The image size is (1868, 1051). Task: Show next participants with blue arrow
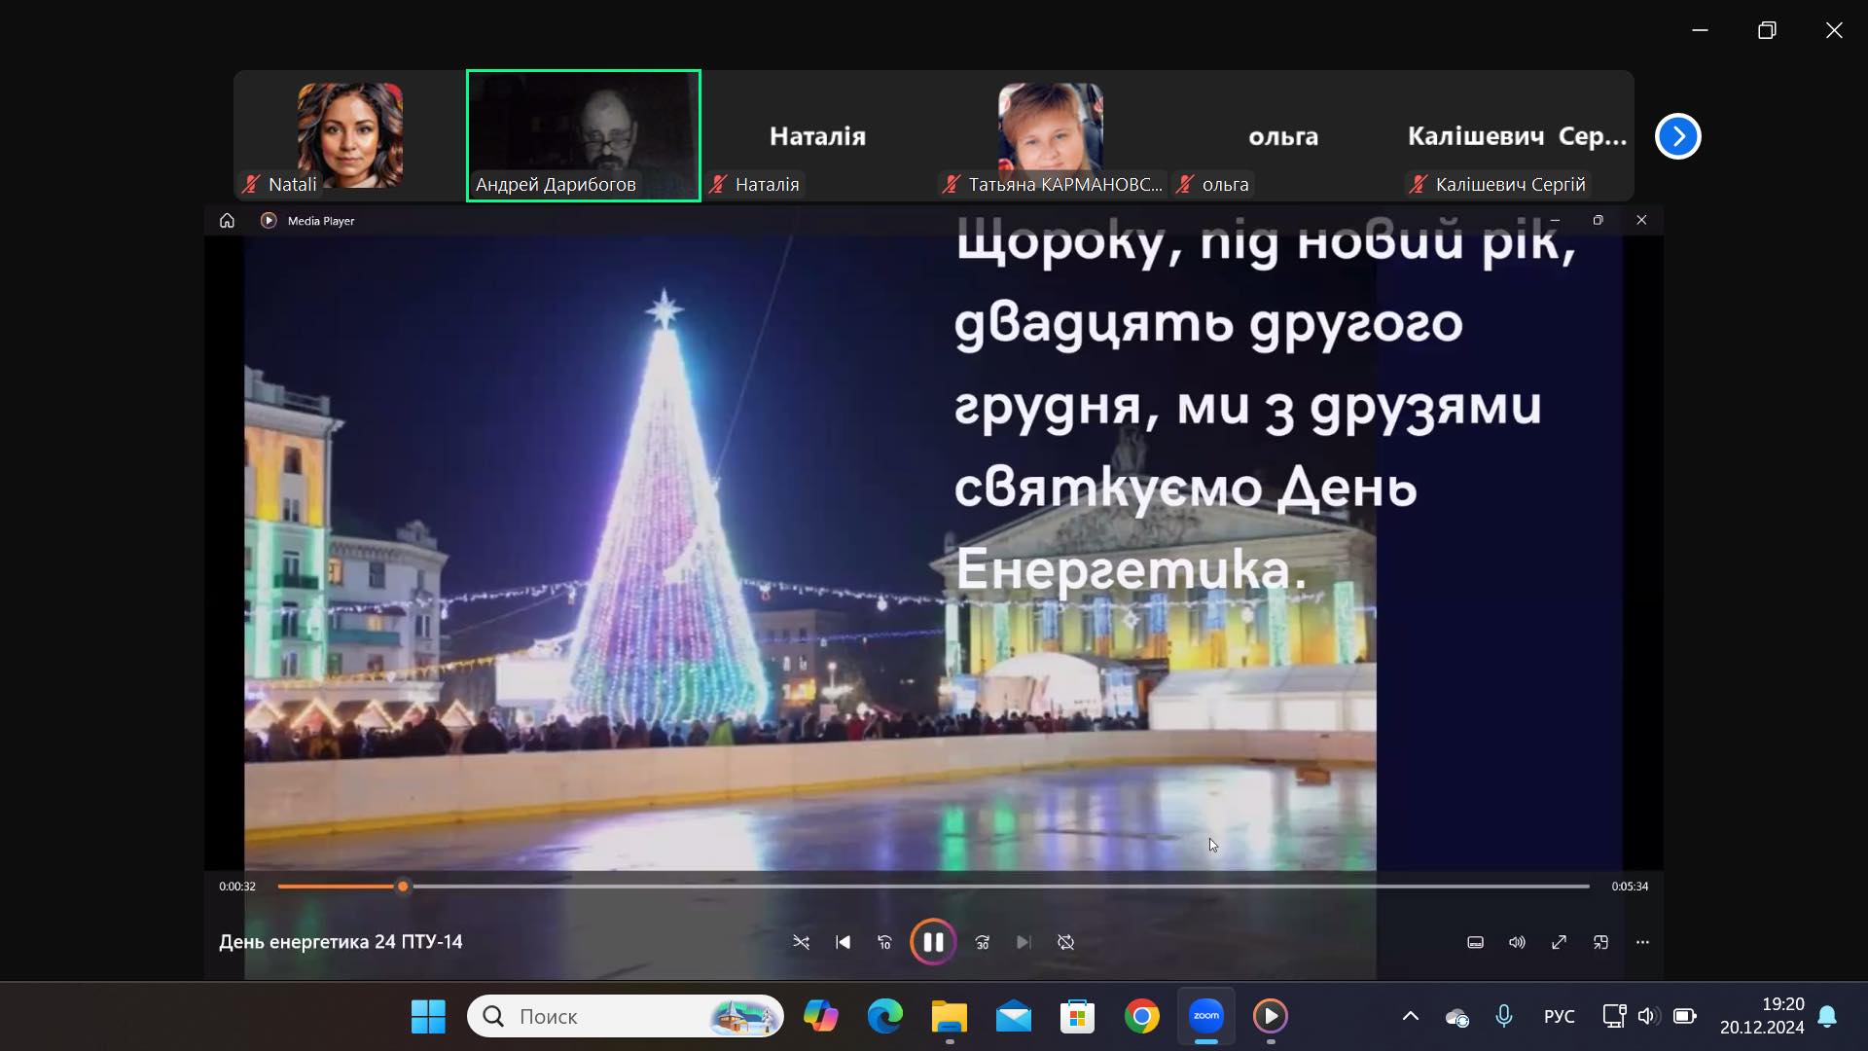[x=1677, y=136]
